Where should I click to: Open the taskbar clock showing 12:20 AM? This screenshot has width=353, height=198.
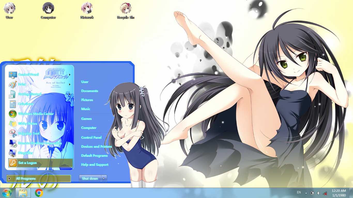point(339,193)
